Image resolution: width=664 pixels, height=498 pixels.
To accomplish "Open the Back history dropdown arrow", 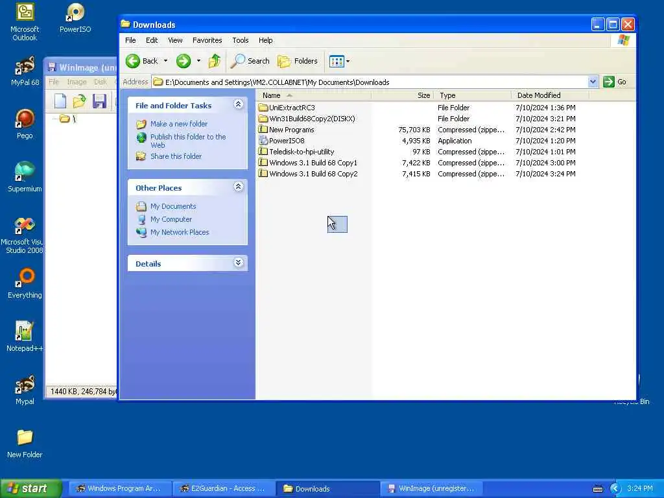I will click(x=165, y=61).
